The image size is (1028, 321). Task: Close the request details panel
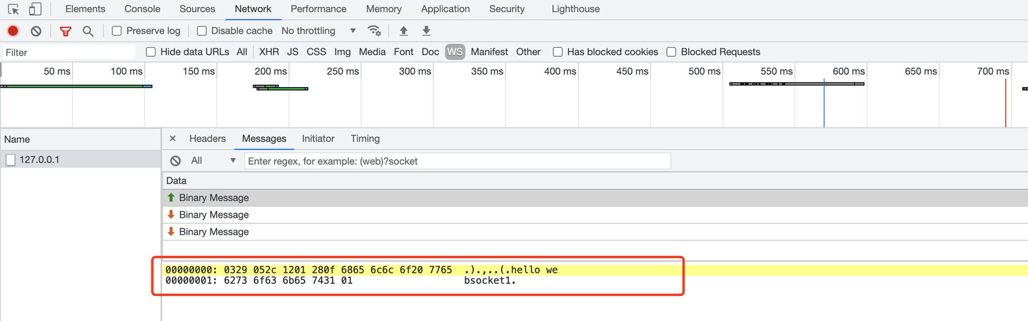172,138
